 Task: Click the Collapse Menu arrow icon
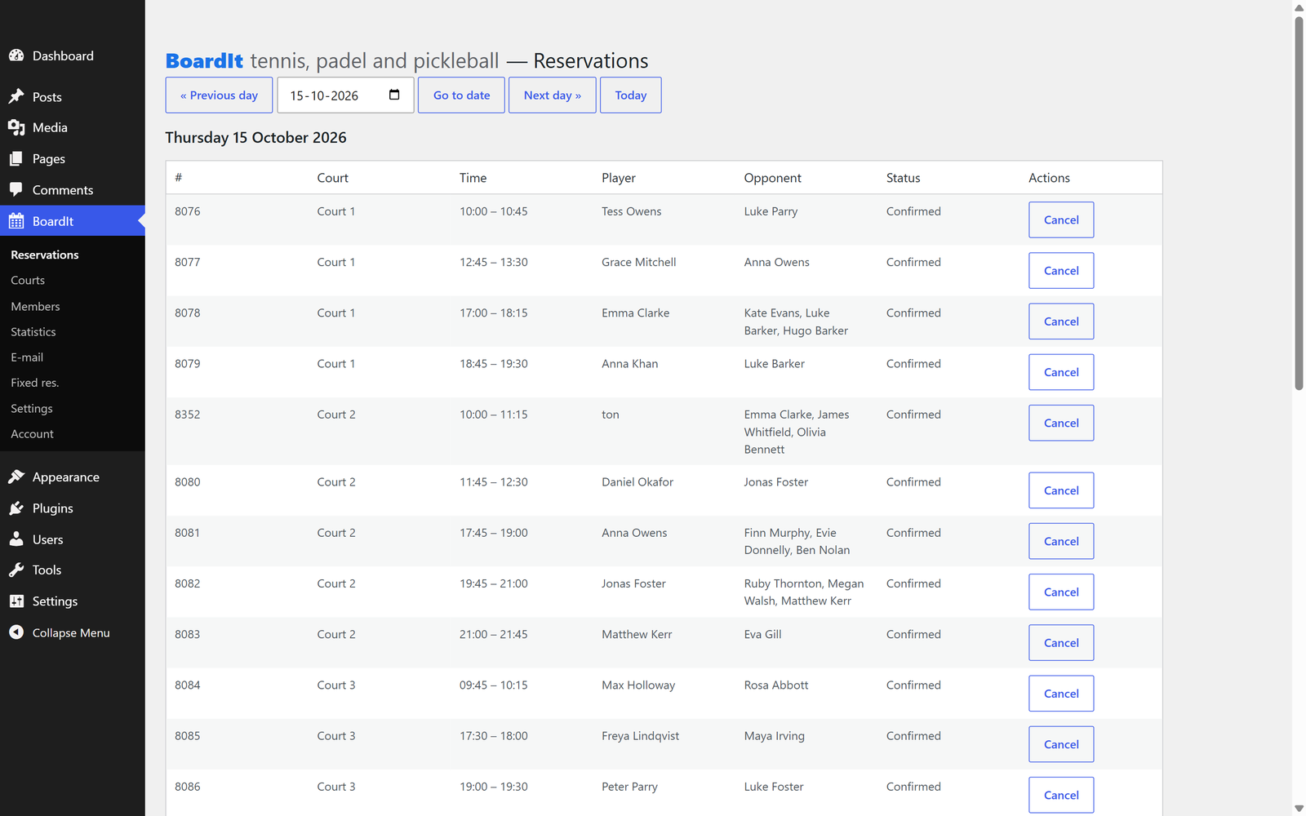[16, 632]
